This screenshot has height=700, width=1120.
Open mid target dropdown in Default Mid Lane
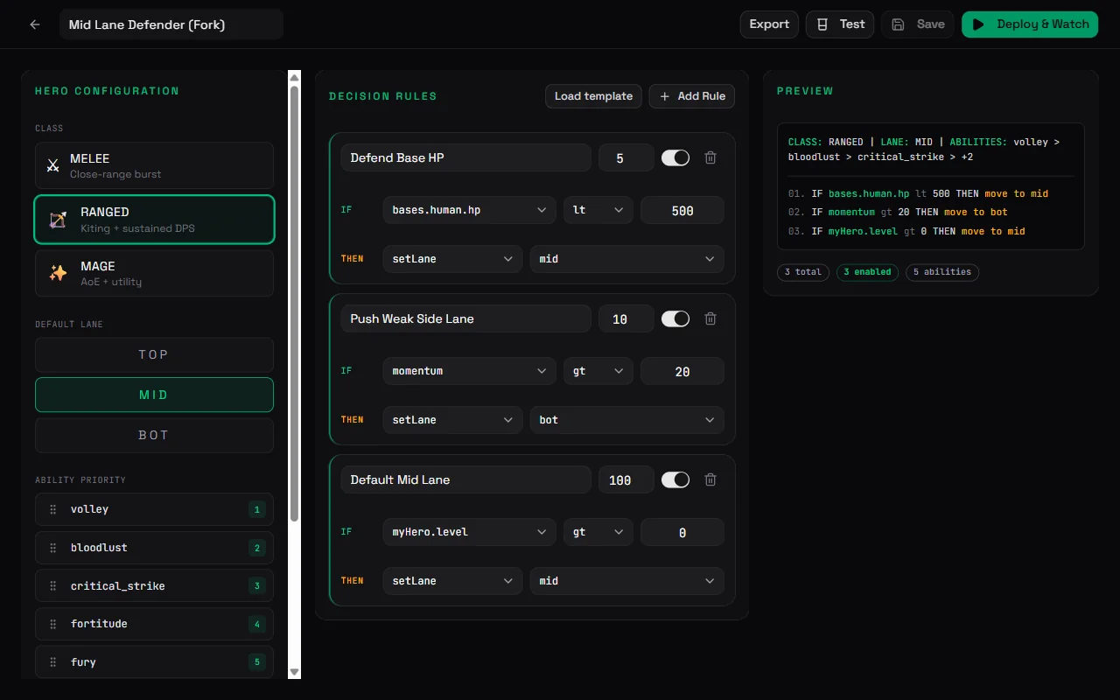coord(626,581)
